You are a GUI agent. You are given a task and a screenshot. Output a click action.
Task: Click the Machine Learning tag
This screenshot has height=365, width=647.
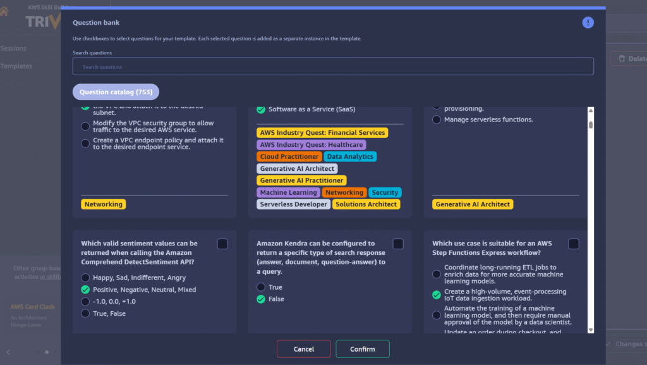288,192
